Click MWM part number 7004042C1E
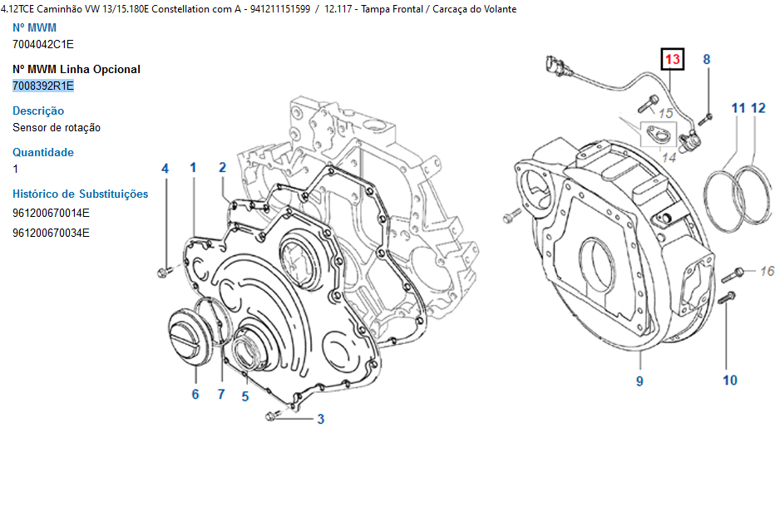The height and width of the screenshot is (526, 780). (x=43, y=44)
